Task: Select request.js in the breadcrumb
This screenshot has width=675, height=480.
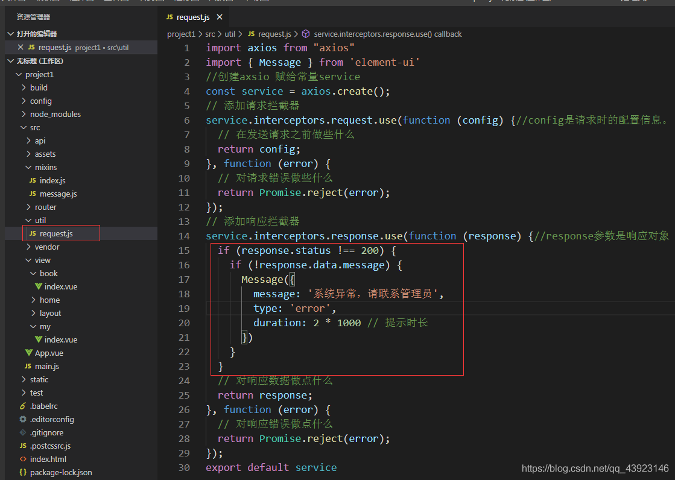Action: point(274,34)
